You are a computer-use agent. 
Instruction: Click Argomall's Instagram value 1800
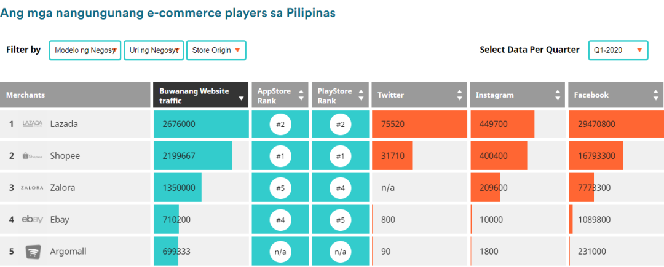tap(489, 252)
